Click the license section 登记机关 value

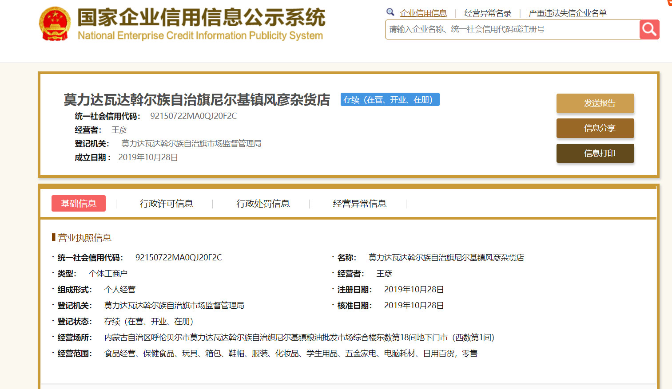coord(174,306)
